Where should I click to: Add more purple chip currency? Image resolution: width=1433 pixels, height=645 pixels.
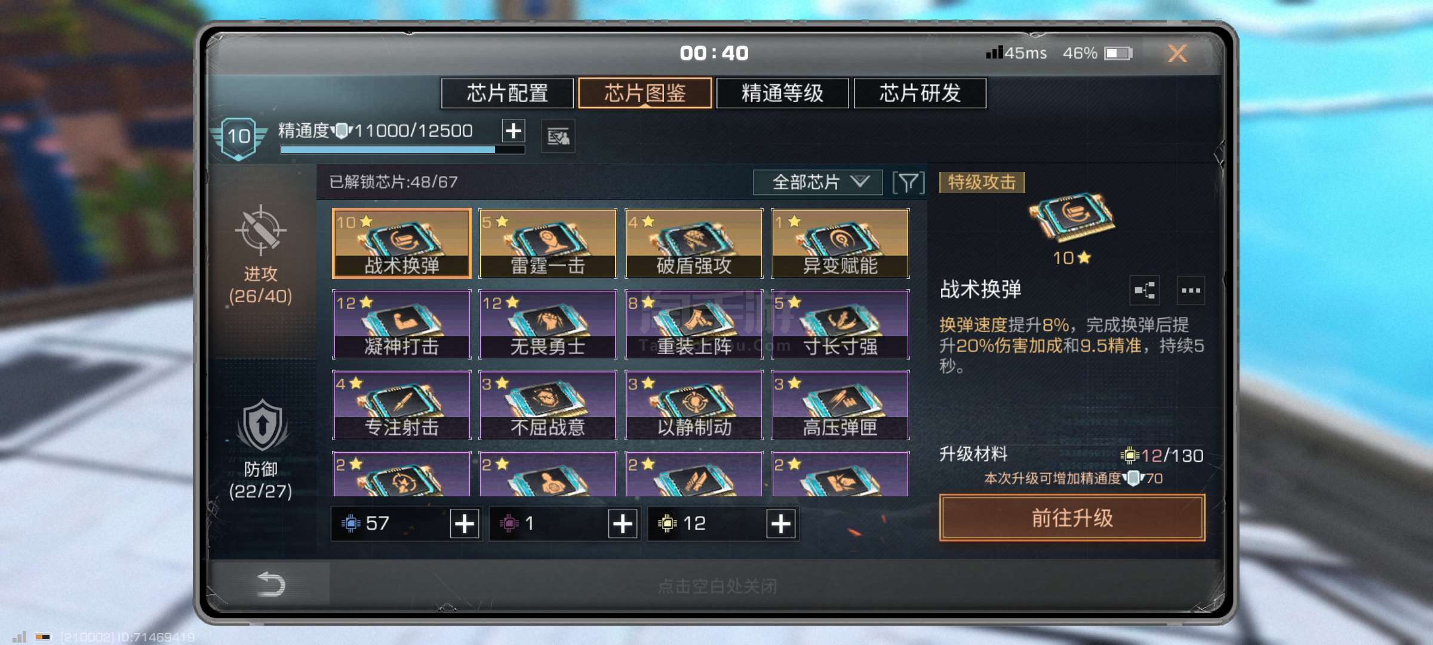point(623,524)
